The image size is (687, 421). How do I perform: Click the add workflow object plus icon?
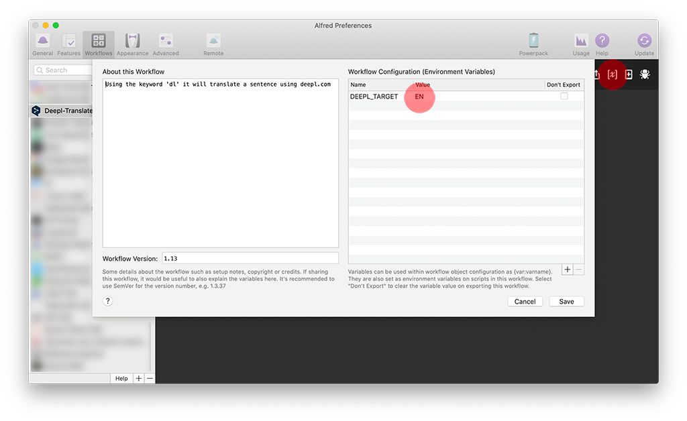click(628, 74)
